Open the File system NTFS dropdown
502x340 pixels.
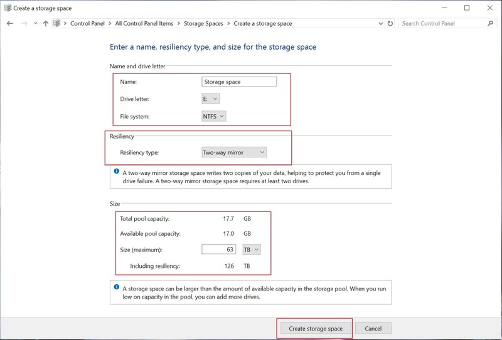click(x=214, y=116)
